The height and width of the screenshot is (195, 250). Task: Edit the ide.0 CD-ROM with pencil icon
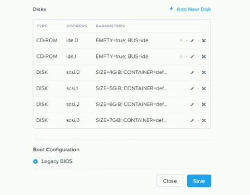[x=192, y=41]
